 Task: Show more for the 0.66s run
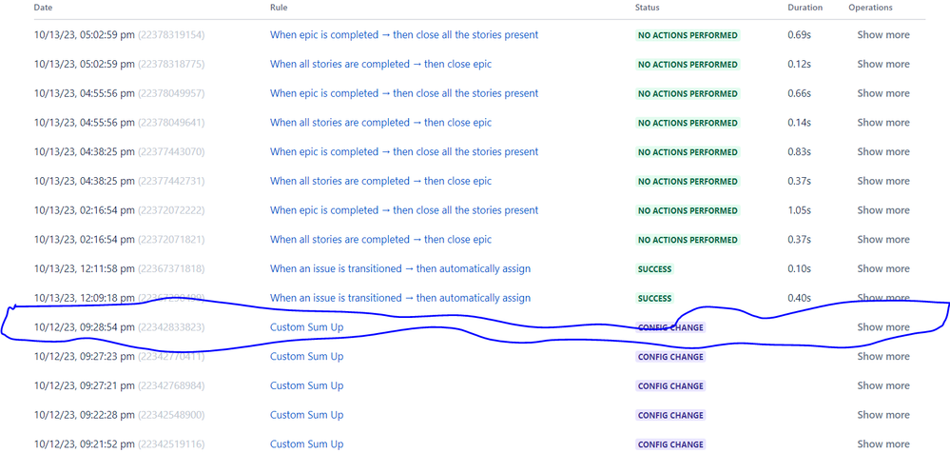click(x=883, y=93)
